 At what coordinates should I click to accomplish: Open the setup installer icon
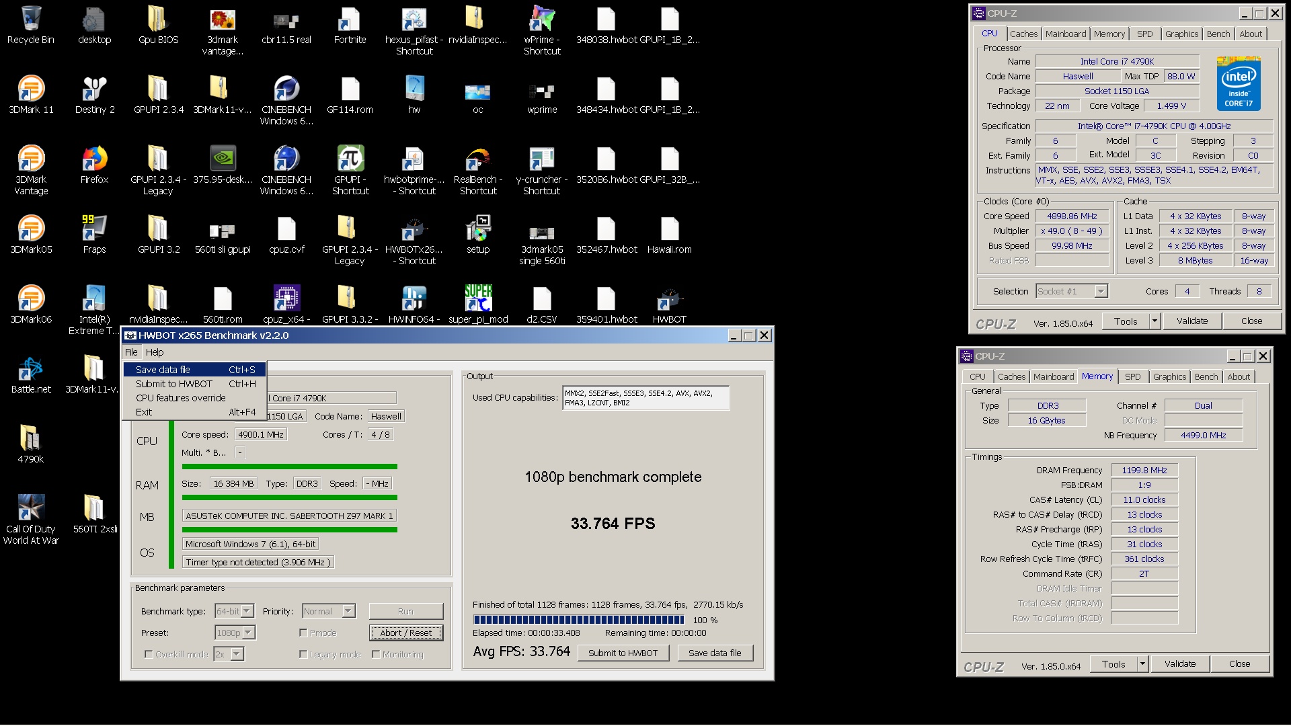(478, 235)
